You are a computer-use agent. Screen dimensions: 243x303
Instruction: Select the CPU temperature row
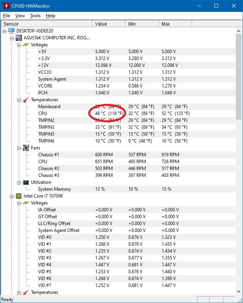tap(136, 113)
